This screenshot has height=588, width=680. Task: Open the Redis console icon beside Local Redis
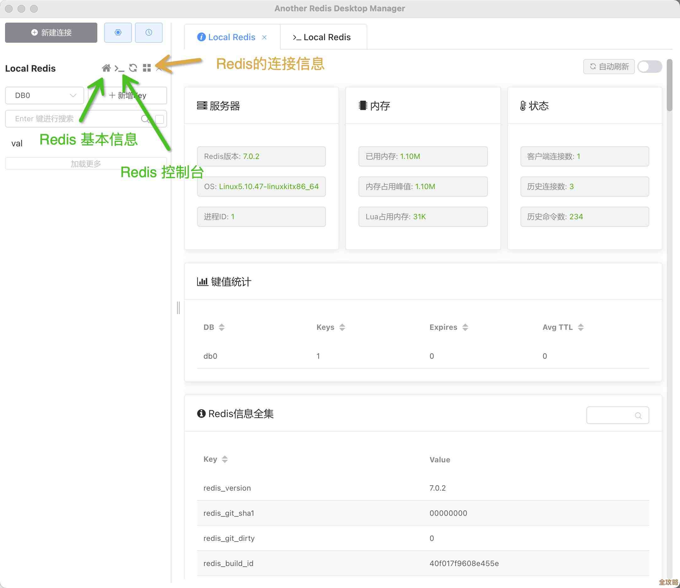pos(120,68)
